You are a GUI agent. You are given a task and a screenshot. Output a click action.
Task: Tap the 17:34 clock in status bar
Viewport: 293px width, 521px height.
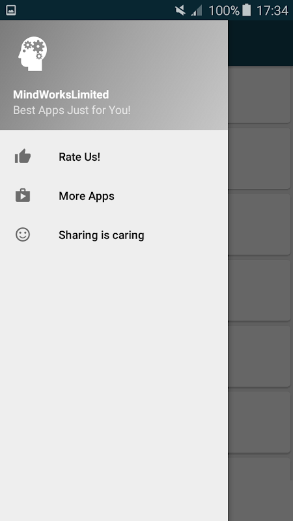(272, 10)
